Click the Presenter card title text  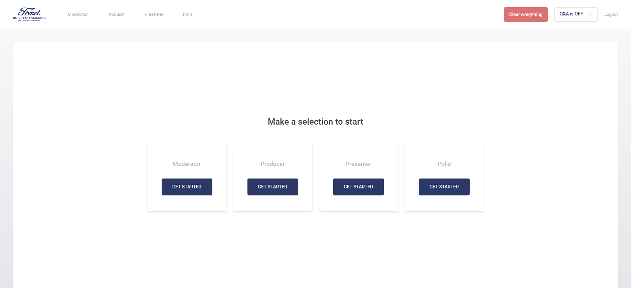click(358, 164)
